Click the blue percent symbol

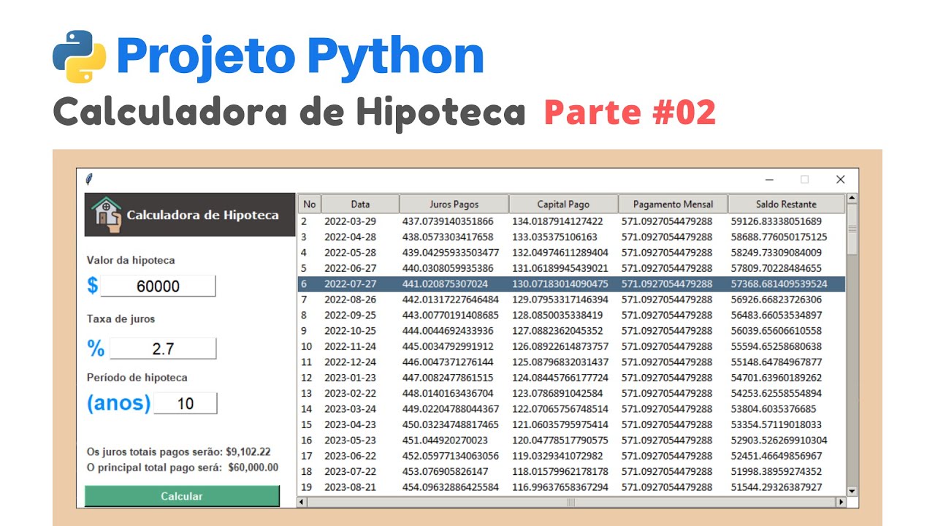96,348
